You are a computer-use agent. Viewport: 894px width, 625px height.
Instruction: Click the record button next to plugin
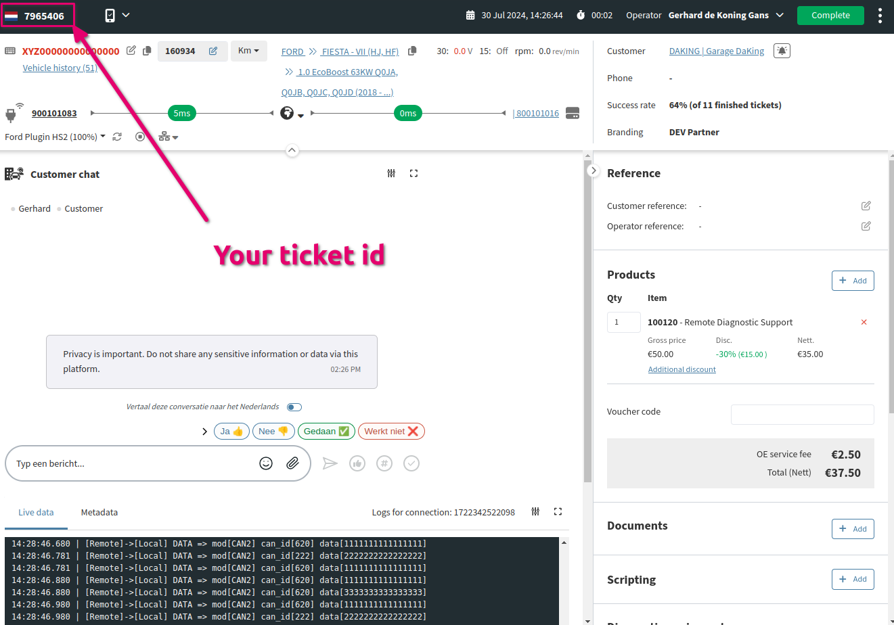tap(140, 137)
